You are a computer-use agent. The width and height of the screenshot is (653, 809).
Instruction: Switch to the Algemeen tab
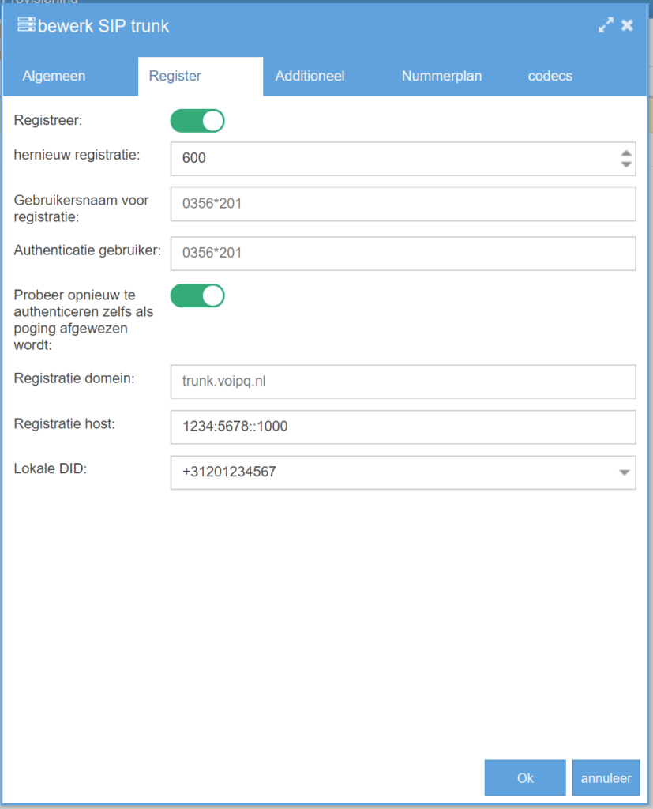click(54, 77)
